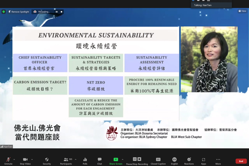Stop Video camera button

[x=25, y=161]
